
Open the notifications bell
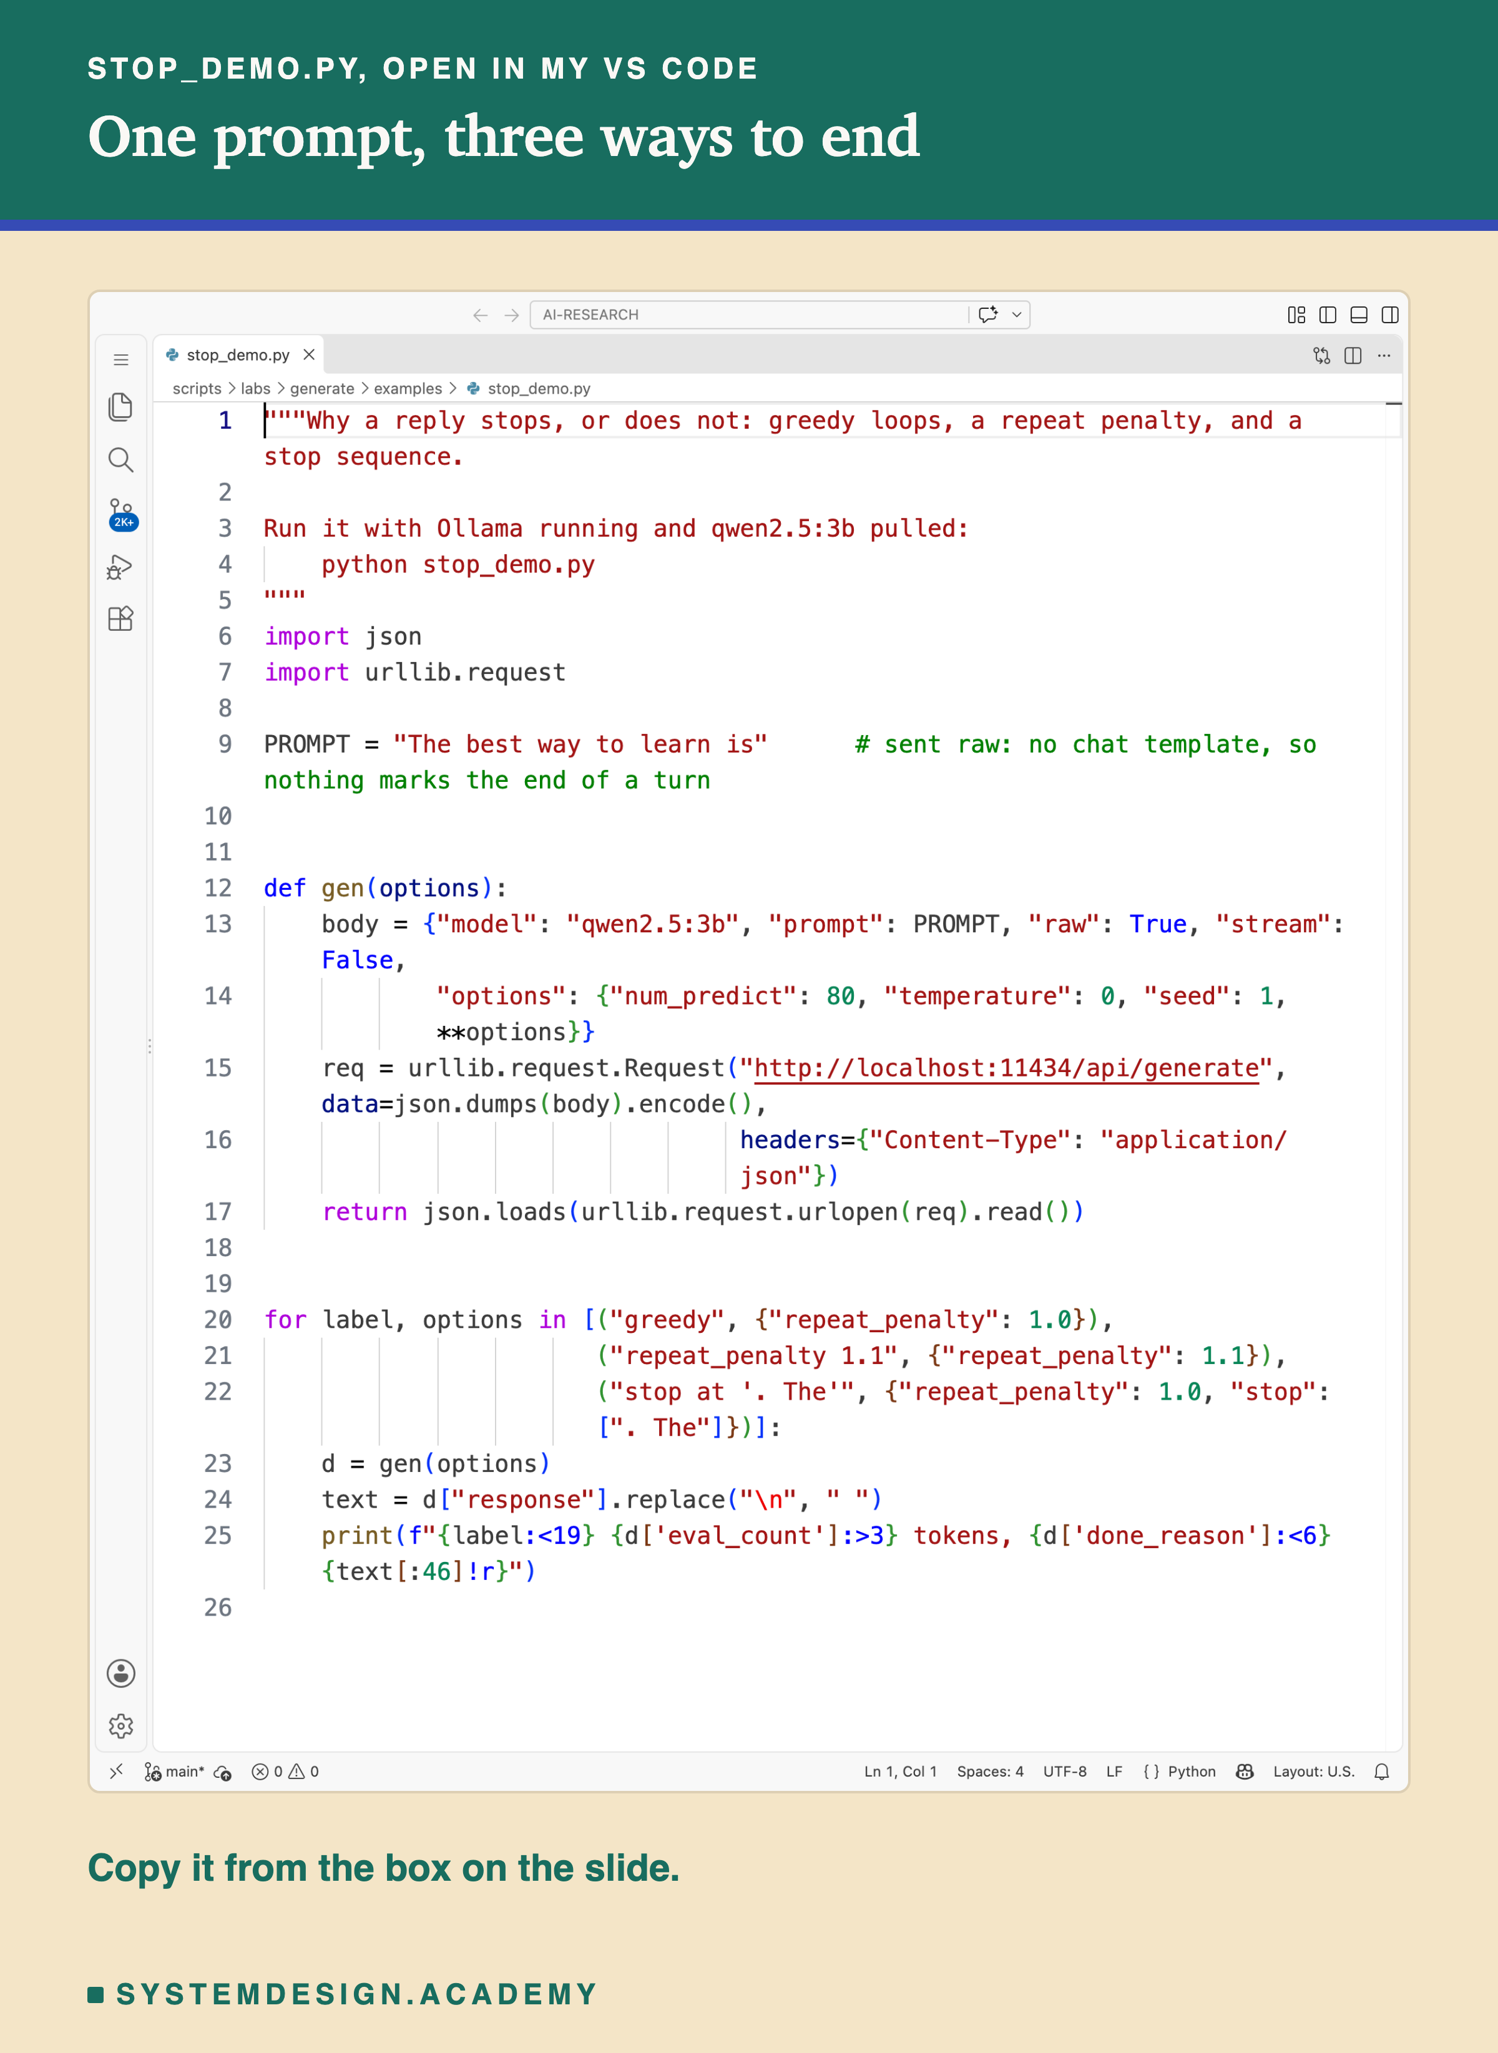1382,1771
